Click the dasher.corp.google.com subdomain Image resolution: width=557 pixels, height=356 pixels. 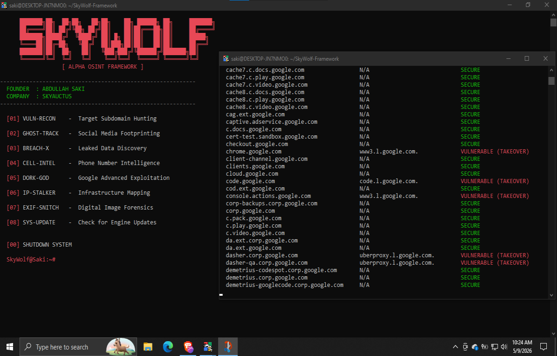(x=262, y=255)
